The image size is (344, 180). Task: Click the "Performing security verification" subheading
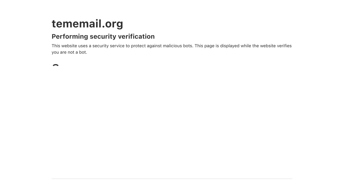(103, 36)
